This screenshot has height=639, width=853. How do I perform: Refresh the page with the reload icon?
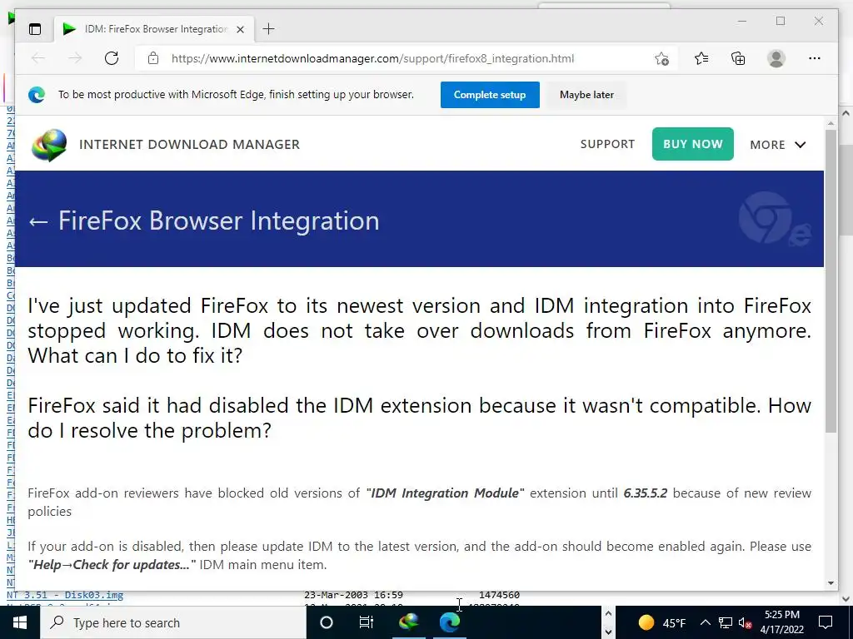112,58
